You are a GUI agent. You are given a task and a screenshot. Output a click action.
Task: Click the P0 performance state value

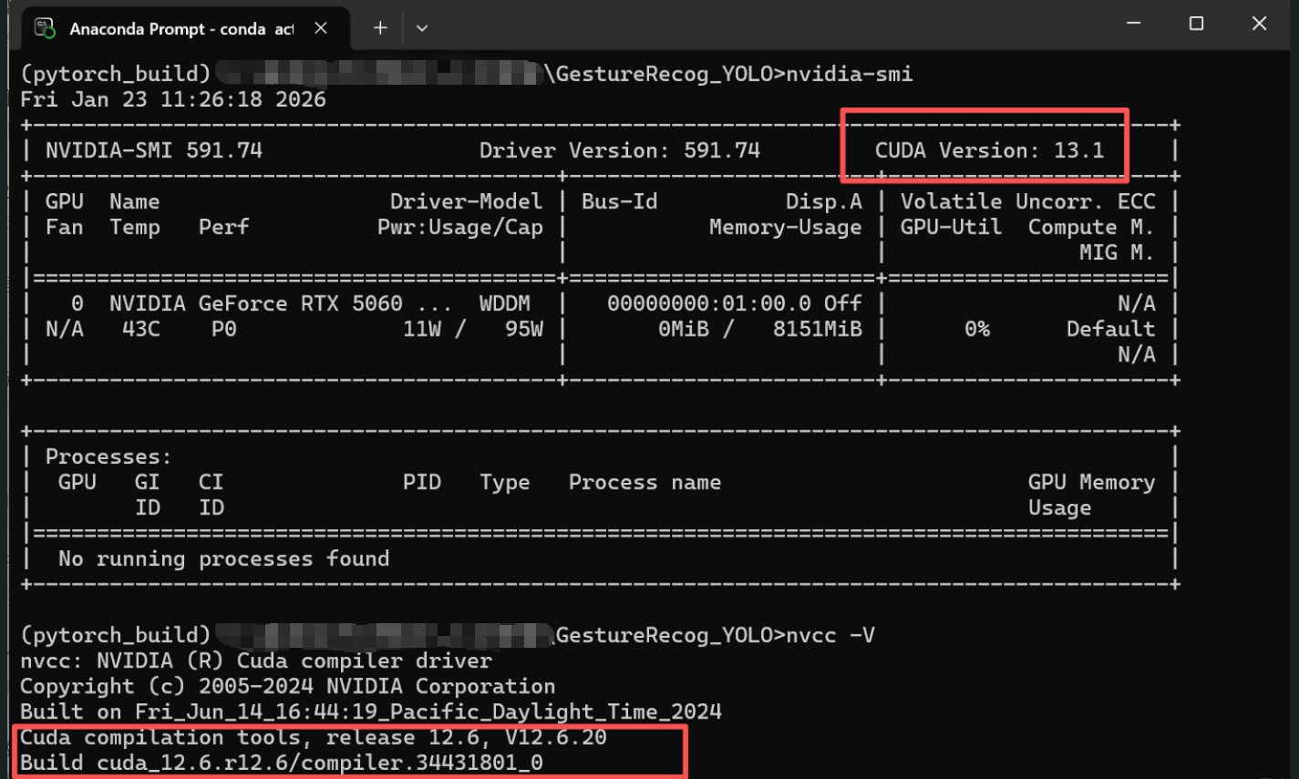224,329
